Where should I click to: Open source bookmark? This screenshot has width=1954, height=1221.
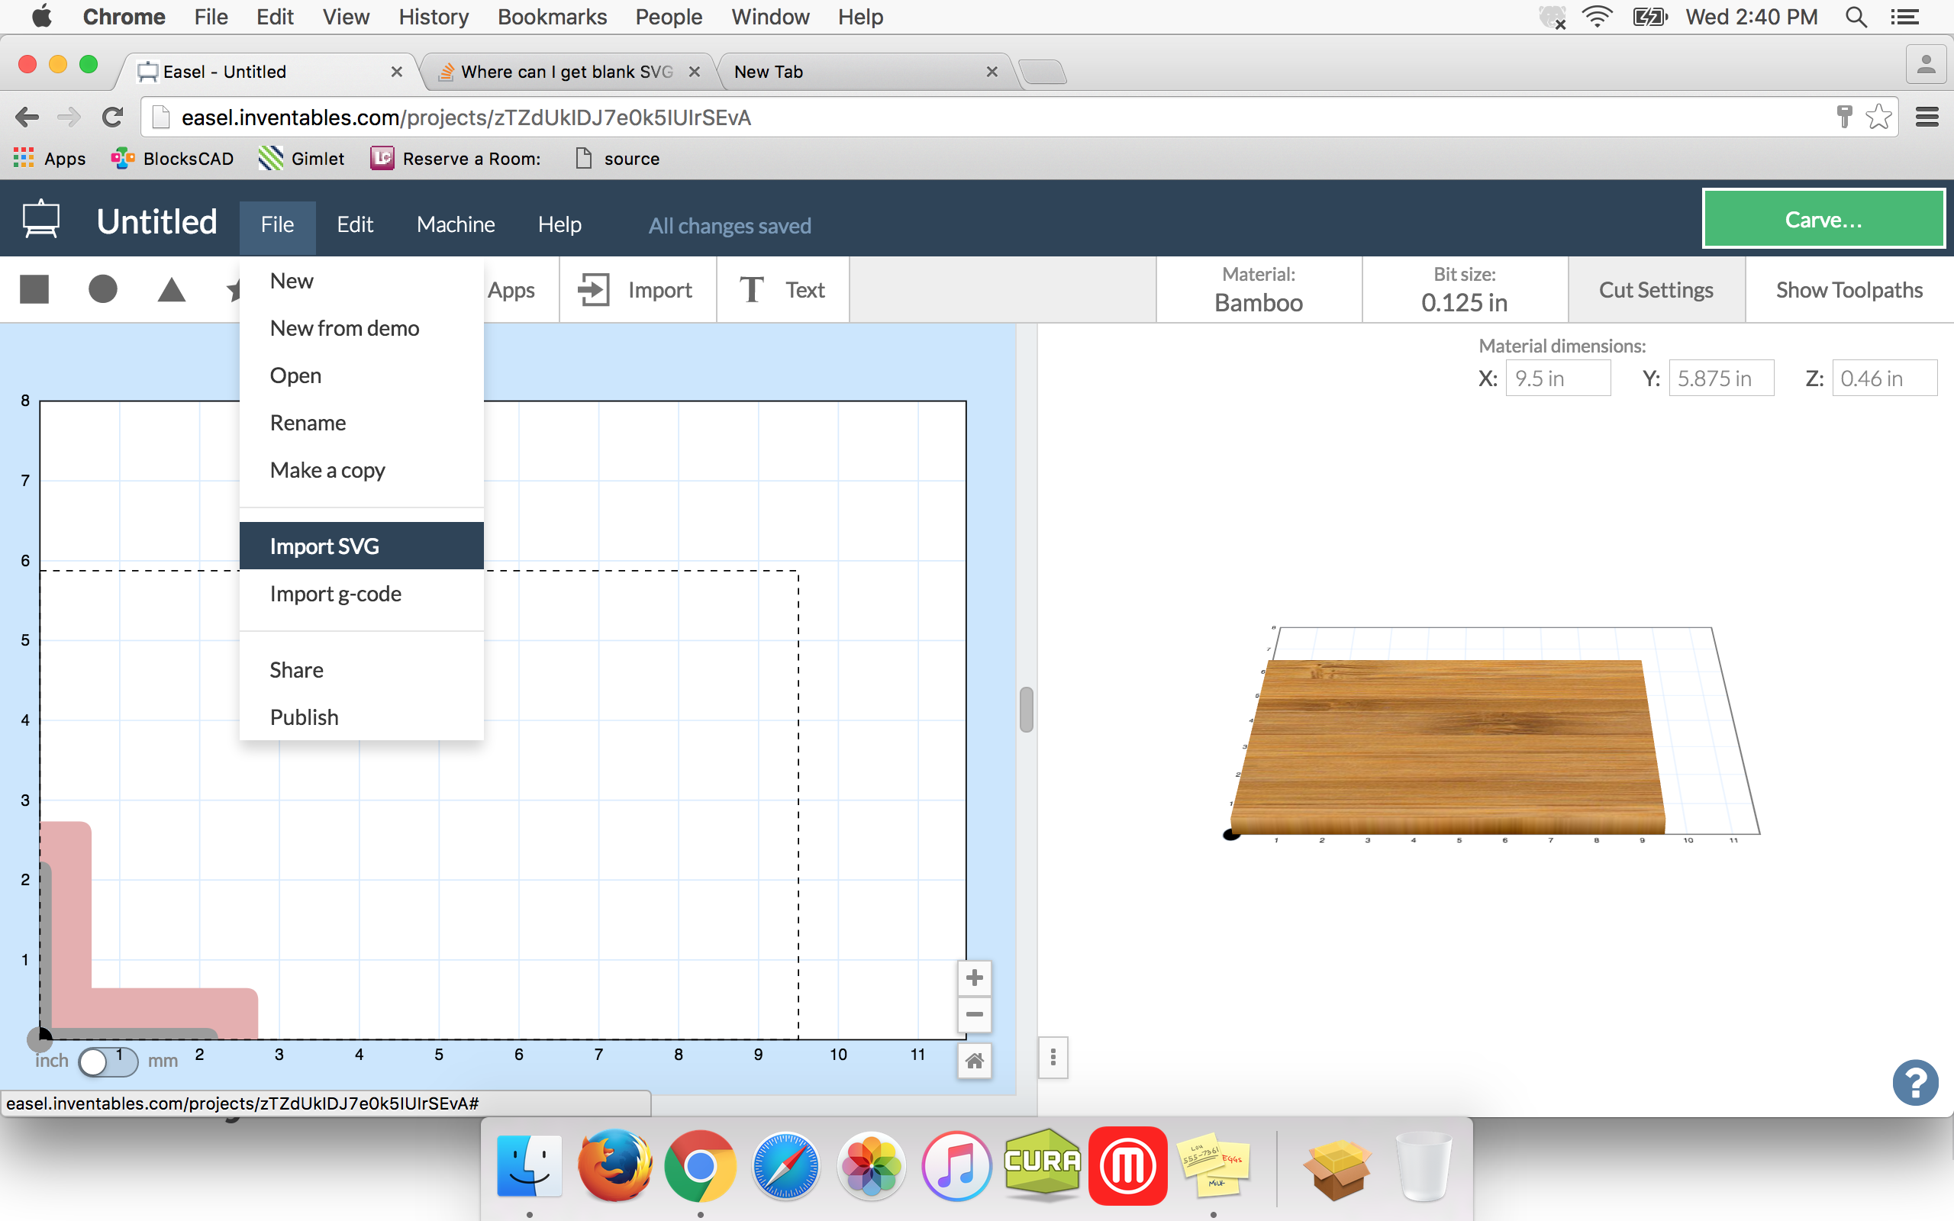617,158
